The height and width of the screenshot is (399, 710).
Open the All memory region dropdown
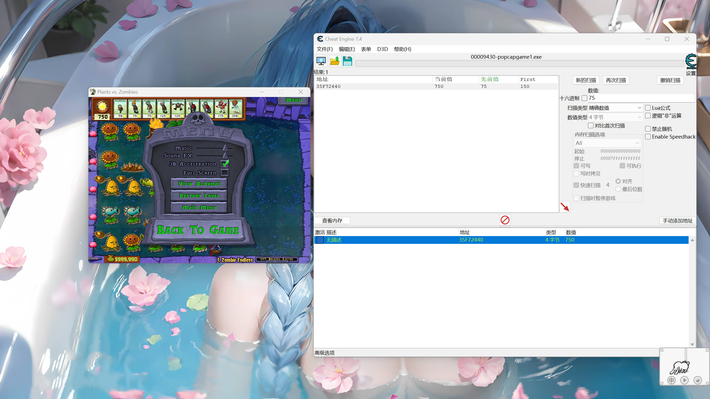tap(607, 143)
